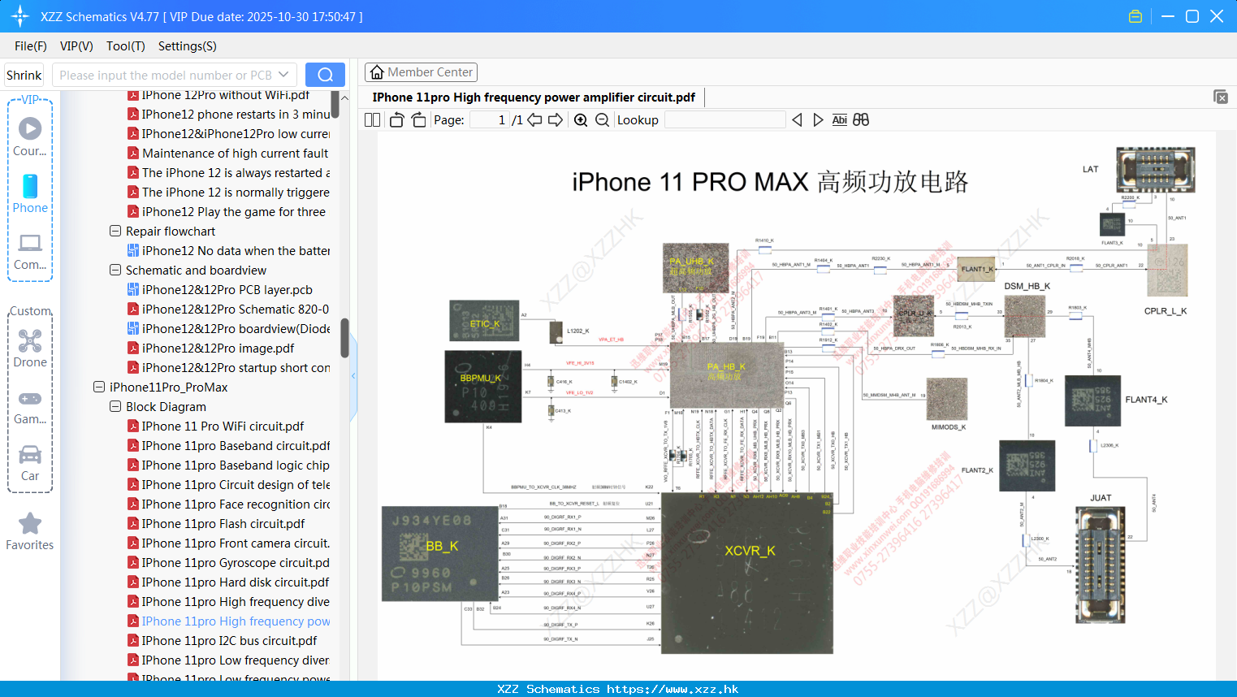1237x697 pixels.
Task: Open Favorites in the sidebar
Action: click(30, 532)
